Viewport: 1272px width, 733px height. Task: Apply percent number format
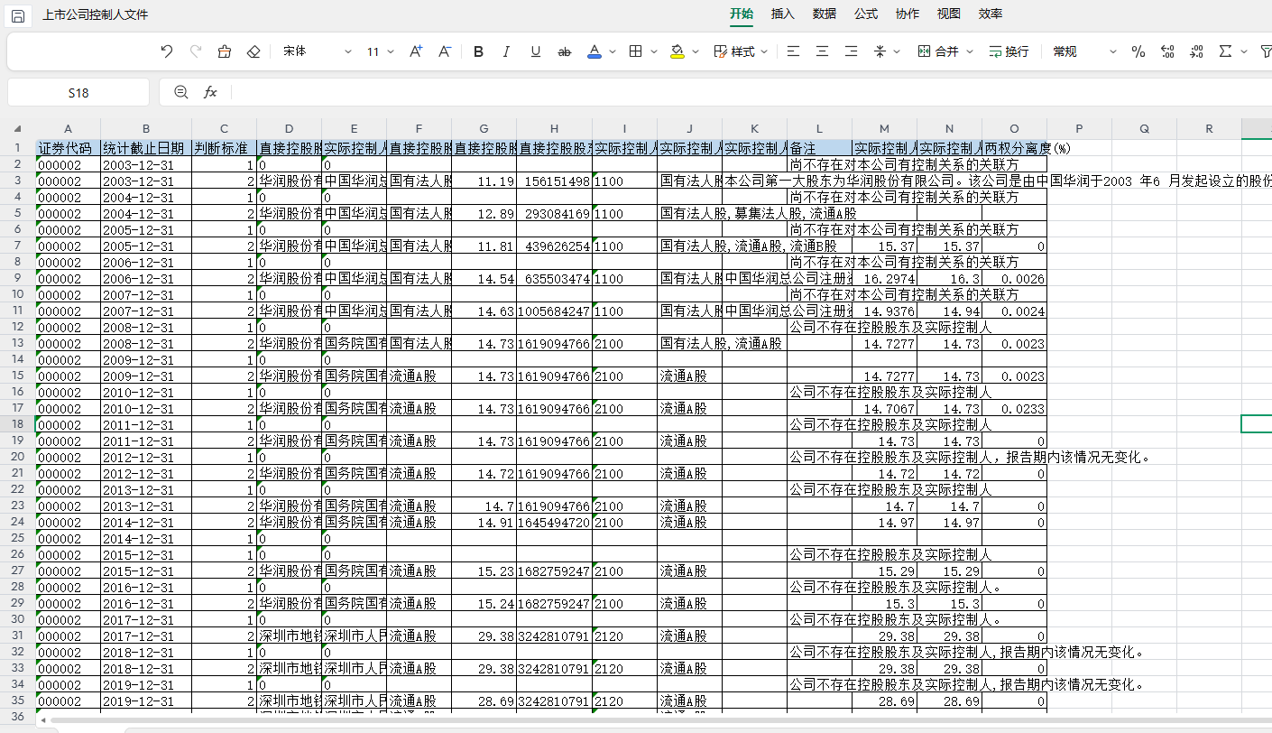click(x=1138, y=51)
